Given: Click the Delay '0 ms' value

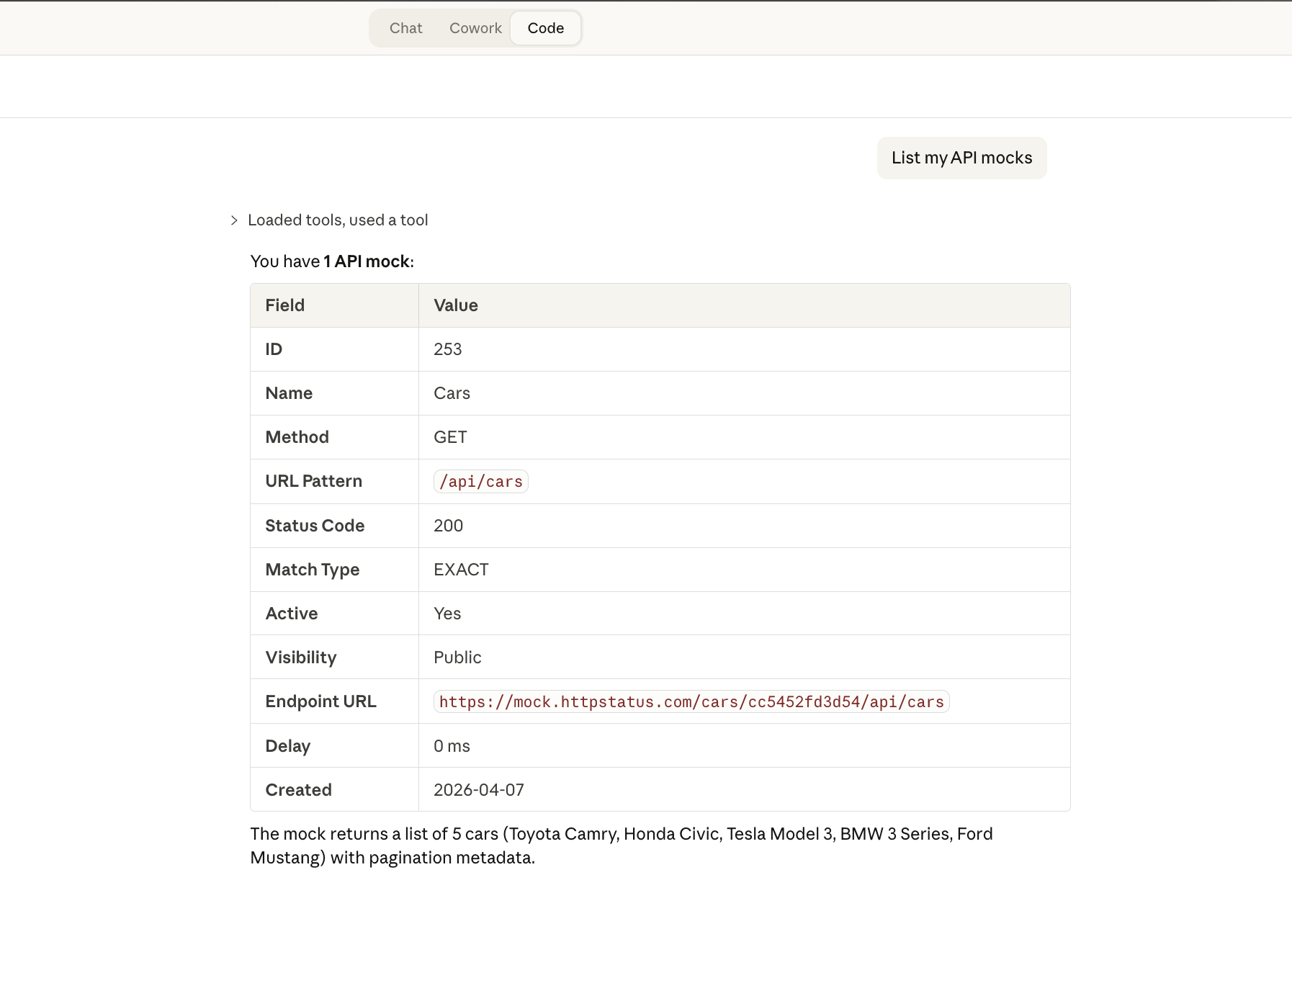Looking at the screenshot, I should coord(451,745).
